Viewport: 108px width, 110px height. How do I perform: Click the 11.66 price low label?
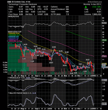pos(24,59)
